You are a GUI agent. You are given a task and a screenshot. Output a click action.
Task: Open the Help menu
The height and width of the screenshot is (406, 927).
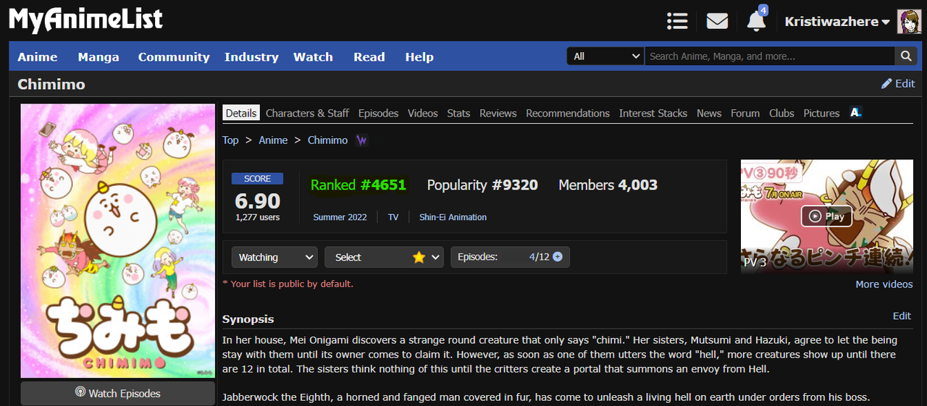click(x=419, y=56)
